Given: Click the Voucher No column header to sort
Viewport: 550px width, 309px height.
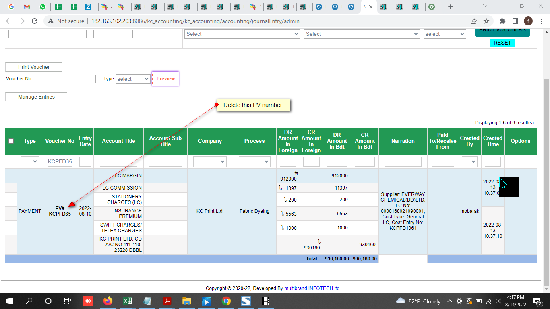Looking at the screenshot, I should click(x=60, y=141).
